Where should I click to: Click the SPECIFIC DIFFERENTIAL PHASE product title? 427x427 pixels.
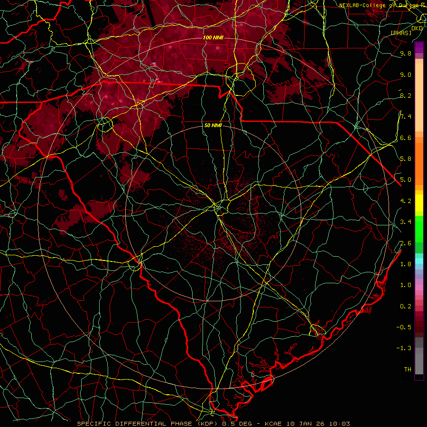(148, 424)
